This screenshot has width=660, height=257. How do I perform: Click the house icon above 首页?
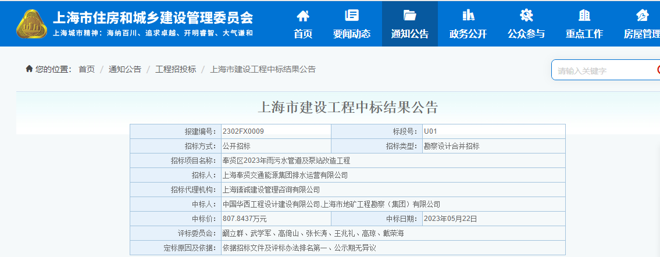coord(303,16)
